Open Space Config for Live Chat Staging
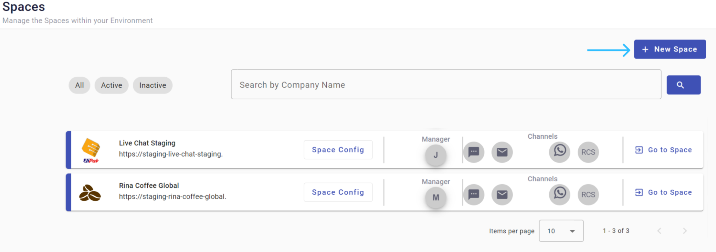The image size is (716, 252). click(x=338, y=150)
